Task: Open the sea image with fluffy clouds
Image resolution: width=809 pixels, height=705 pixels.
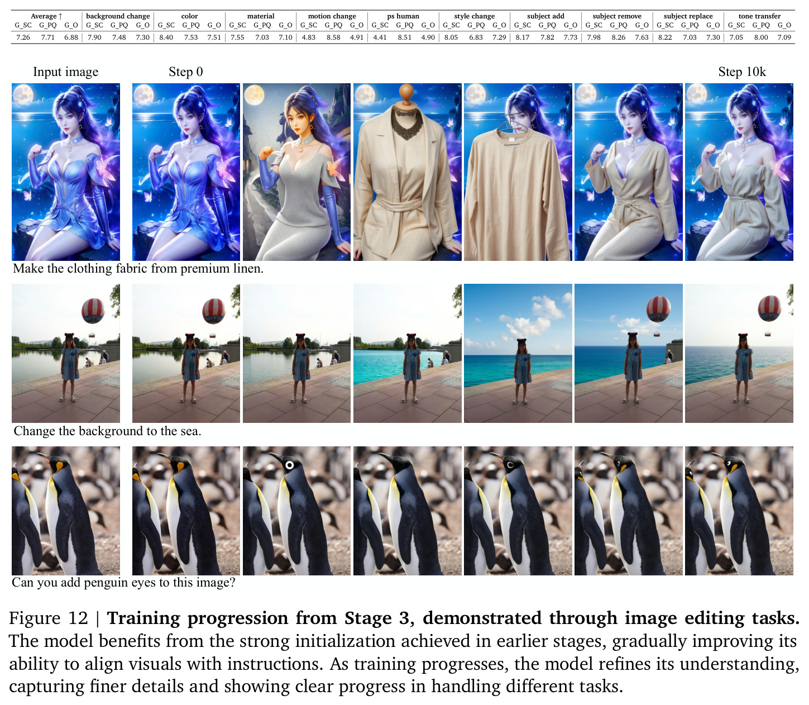Action: (x=518, y=353)
